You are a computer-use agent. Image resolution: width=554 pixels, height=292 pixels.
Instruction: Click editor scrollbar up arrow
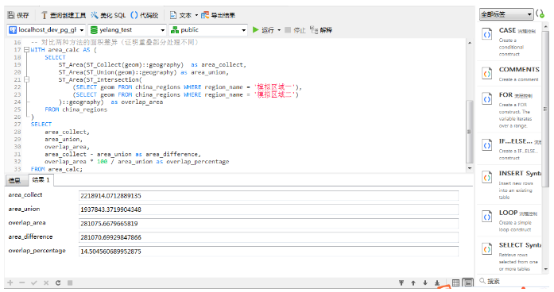coord(470,43)
